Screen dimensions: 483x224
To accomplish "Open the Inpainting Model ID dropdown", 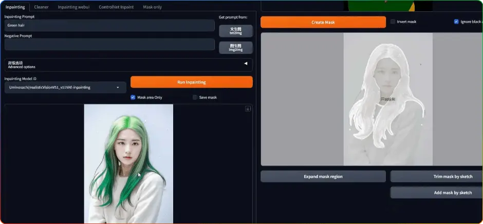I will click(65, 88).
